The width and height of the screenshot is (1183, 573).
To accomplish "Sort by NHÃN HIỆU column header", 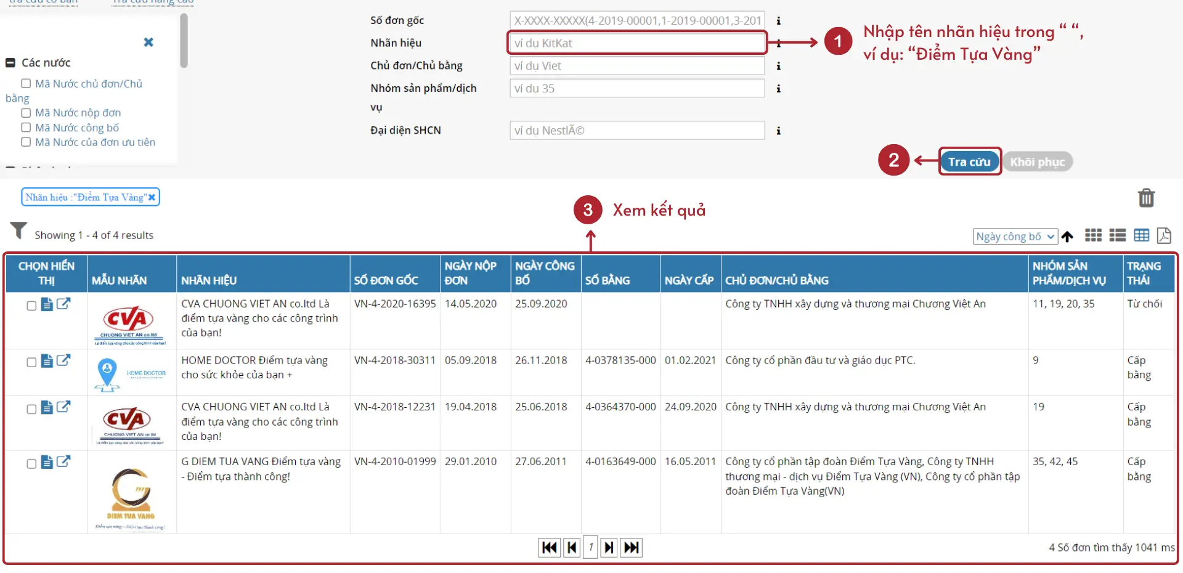I will [x=209, y=280].
